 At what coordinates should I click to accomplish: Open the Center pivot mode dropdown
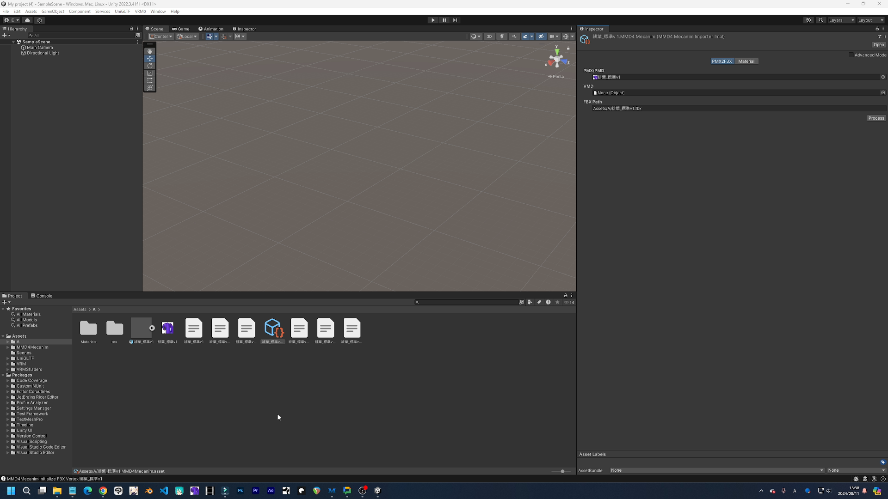(x=160, y=37)
